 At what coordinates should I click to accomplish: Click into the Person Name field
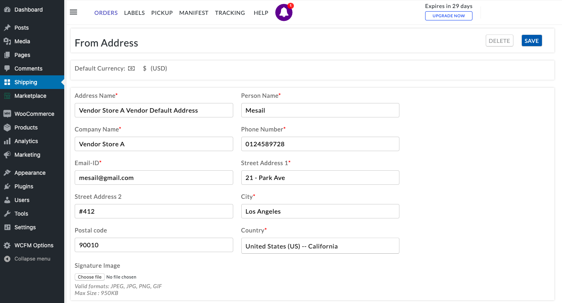tap(320, 110)
